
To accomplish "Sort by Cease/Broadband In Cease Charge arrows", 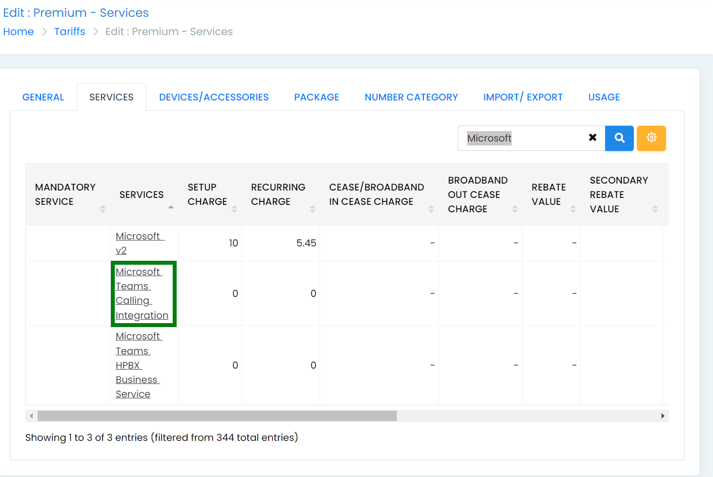I will 431,209.
